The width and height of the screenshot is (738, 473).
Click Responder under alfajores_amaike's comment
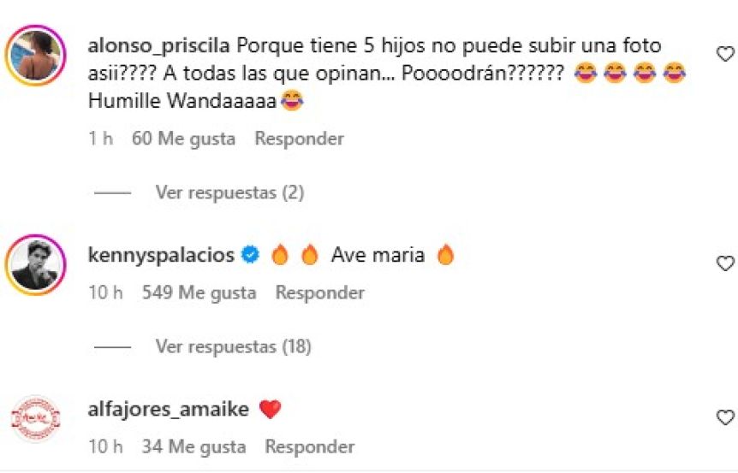[x=310, y=446]
